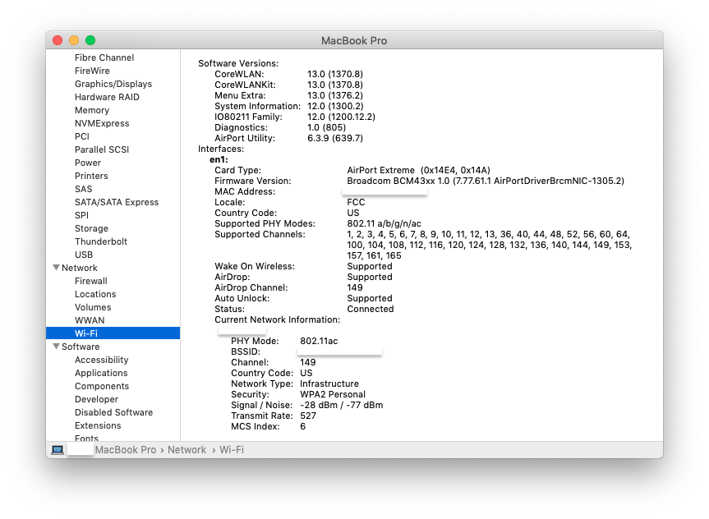This screenshot has height=519, width=709.
Task: Collapse the Software section triangle
Action: coord(57,347)
